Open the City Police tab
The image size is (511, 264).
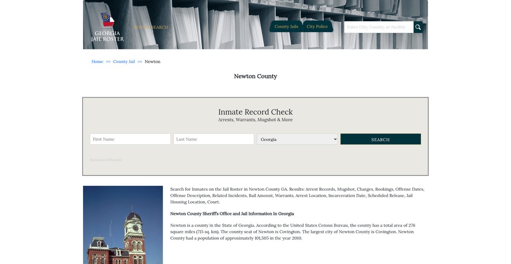point(317,26)
